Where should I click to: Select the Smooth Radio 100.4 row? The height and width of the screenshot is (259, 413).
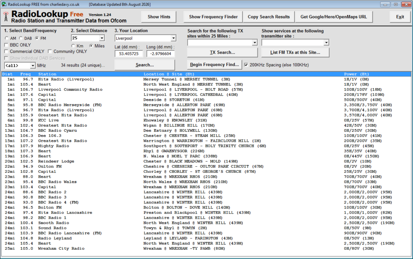click(206, 223)
